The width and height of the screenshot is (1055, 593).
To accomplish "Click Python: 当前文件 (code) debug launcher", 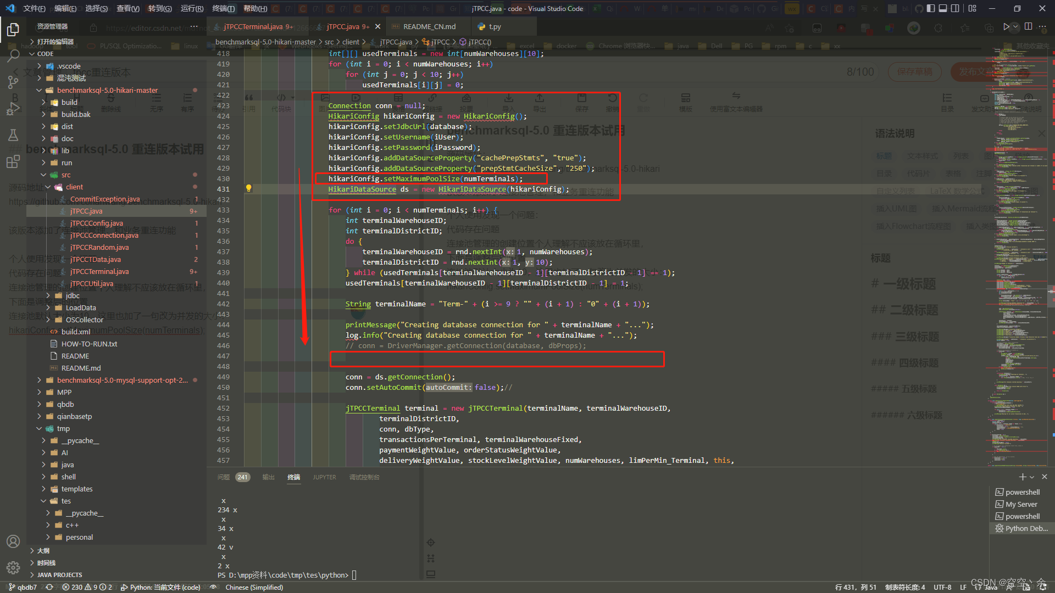I will [160, 587].
